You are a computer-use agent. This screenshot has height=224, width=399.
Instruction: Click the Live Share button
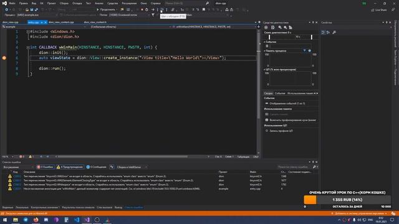[x=379, y=10]
